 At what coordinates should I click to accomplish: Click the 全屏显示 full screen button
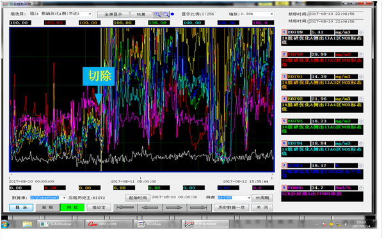pyautogui.click(x=113, y=15)
